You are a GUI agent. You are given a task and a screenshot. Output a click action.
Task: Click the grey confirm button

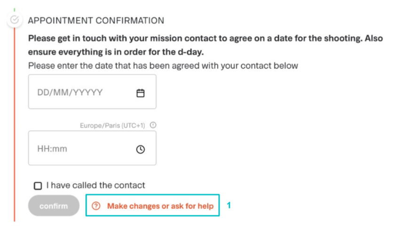point(54,206)
